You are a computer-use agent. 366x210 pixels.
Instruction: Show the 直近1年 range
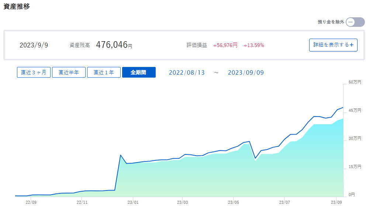[x=104, y=72]
